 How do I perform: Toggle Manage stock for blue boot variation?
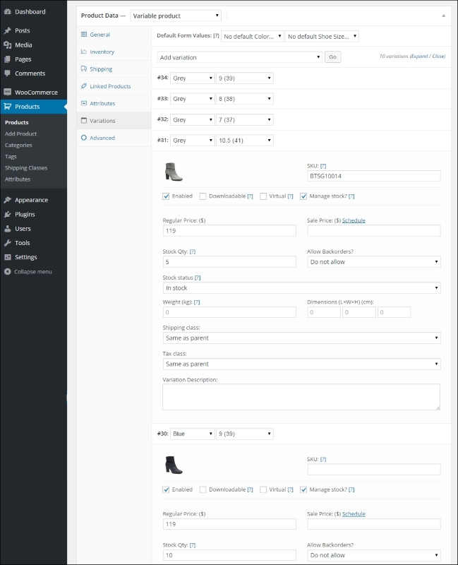point(303,489)
